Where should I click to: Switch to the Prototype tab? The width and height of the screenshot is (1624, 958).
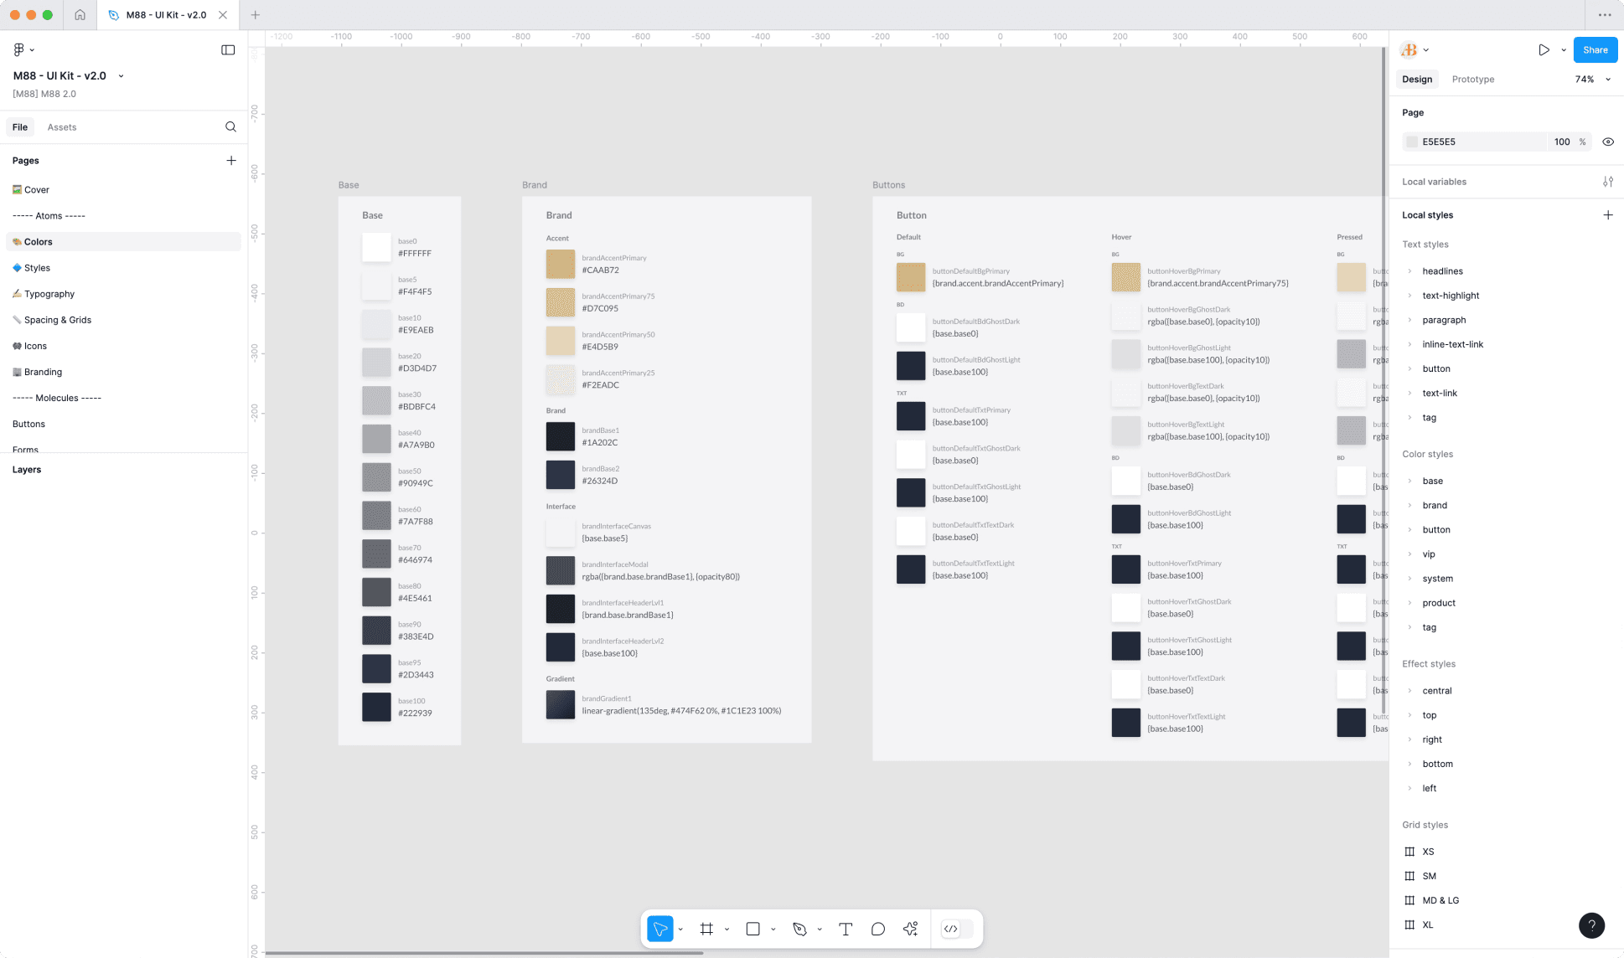coord(1472,79)
